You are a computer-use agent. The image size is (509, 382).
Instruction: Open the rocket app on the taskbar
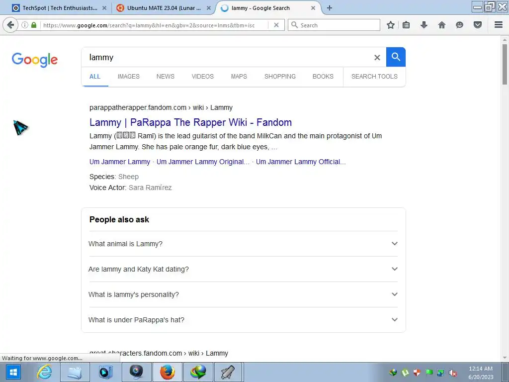tap(228, 372)
